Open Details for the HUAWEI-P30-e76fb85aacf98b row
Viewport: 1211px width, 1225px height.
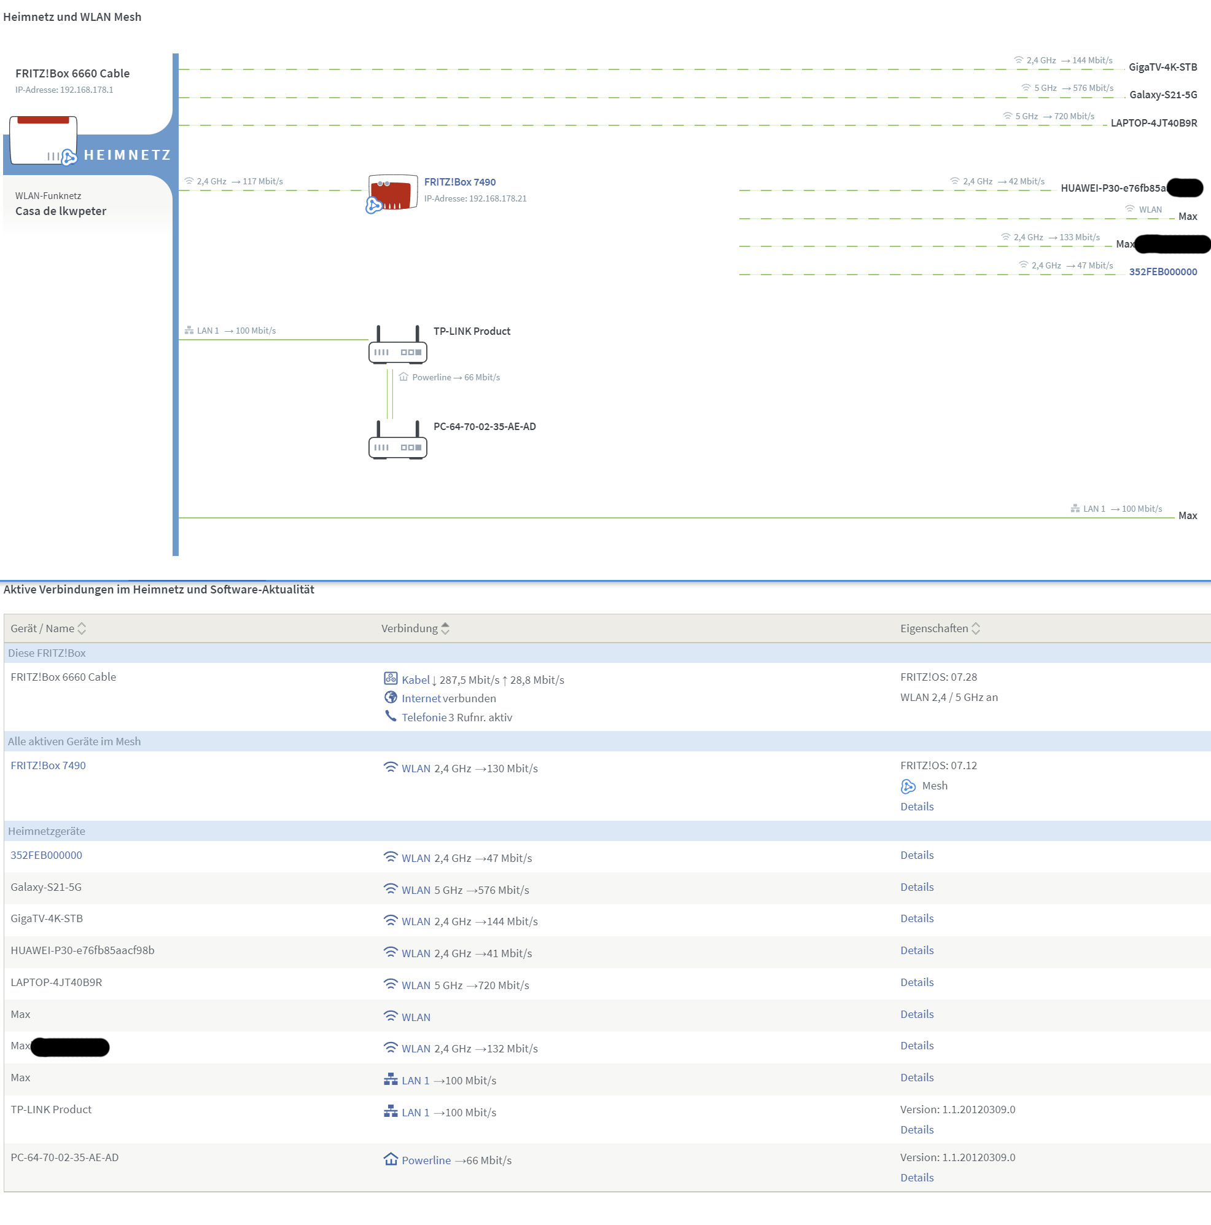coord(917,950)
